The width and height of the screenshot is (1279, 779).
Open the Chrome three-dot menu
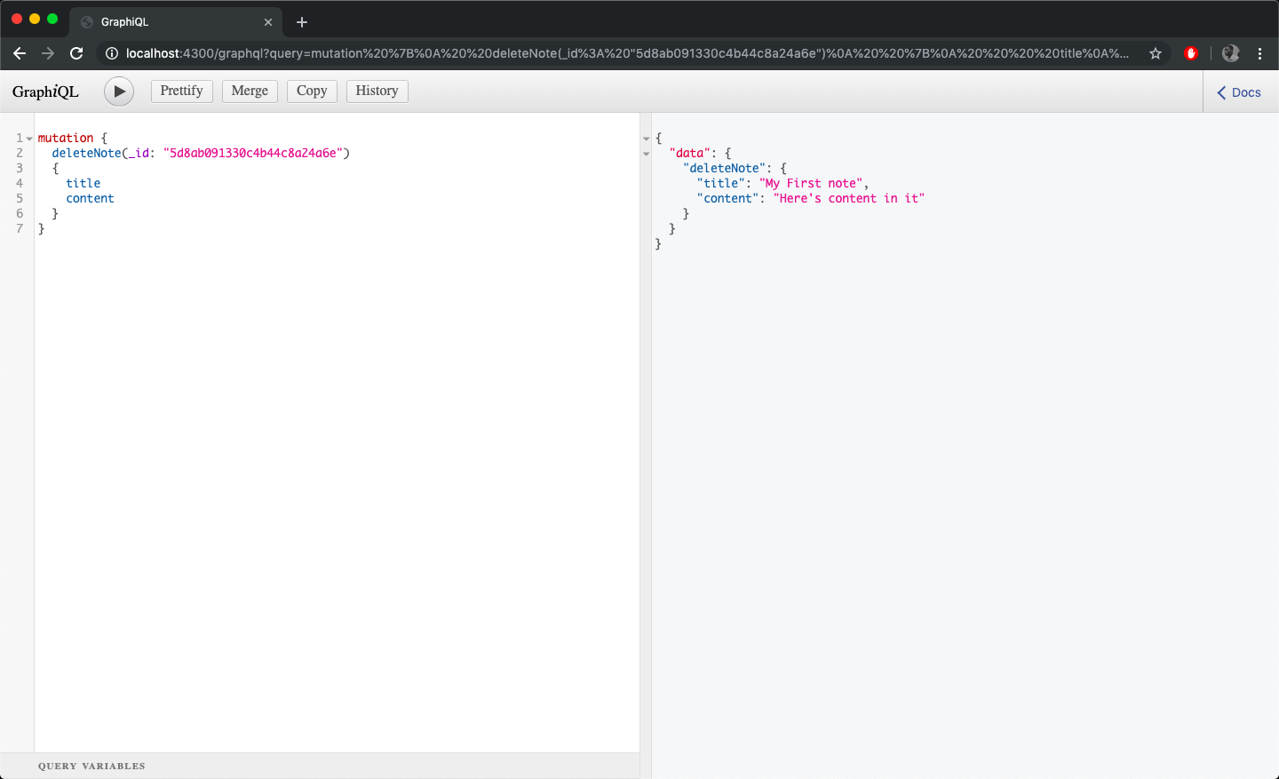coord(1259,53)
